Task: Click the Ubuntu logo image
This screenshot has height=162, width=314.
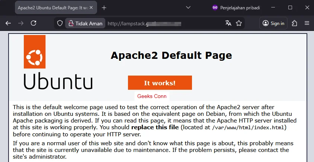Action: 58,62
